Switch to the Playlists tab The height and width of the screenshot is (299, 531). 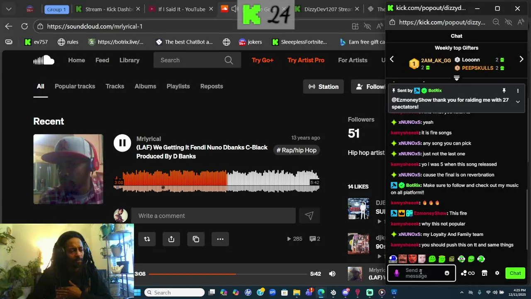tap(178, 86)
